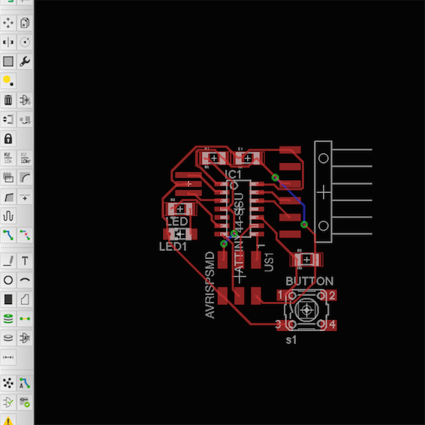Select the Polygon tool
This screenshot has height=425, width=425.
click(25, 300)
